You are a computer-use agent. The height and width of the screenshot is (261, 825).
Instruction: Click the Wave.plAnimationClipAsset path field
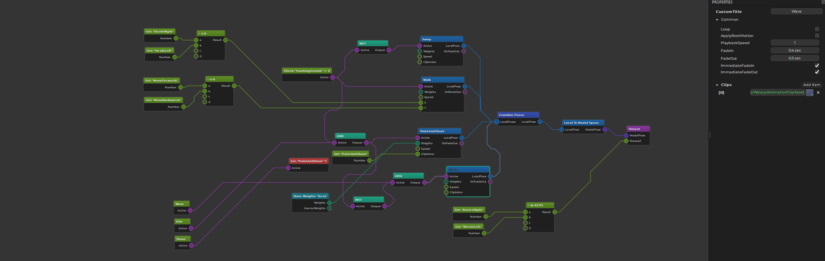(778, 92)
